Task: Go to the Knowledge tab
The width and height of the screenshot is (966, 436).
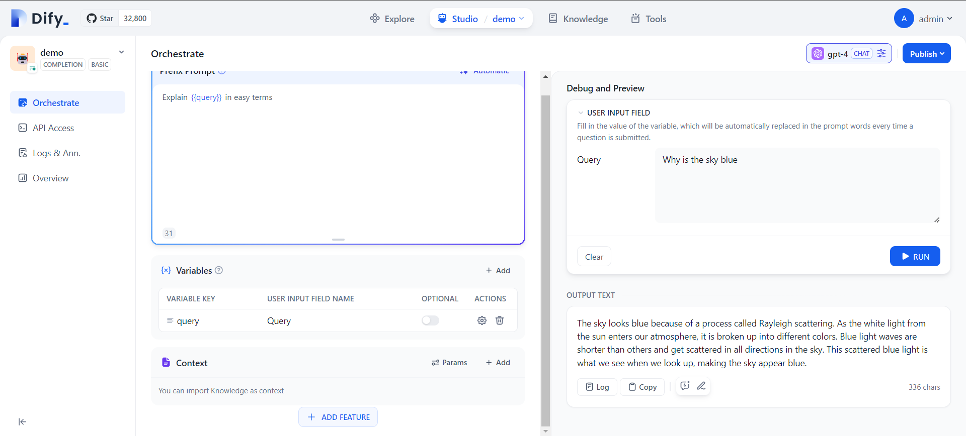Action: [578, 19]
